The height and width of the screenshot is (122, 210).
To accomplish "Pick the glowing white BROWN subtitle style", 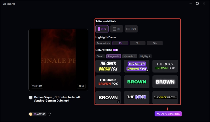I will coord(165,82).
